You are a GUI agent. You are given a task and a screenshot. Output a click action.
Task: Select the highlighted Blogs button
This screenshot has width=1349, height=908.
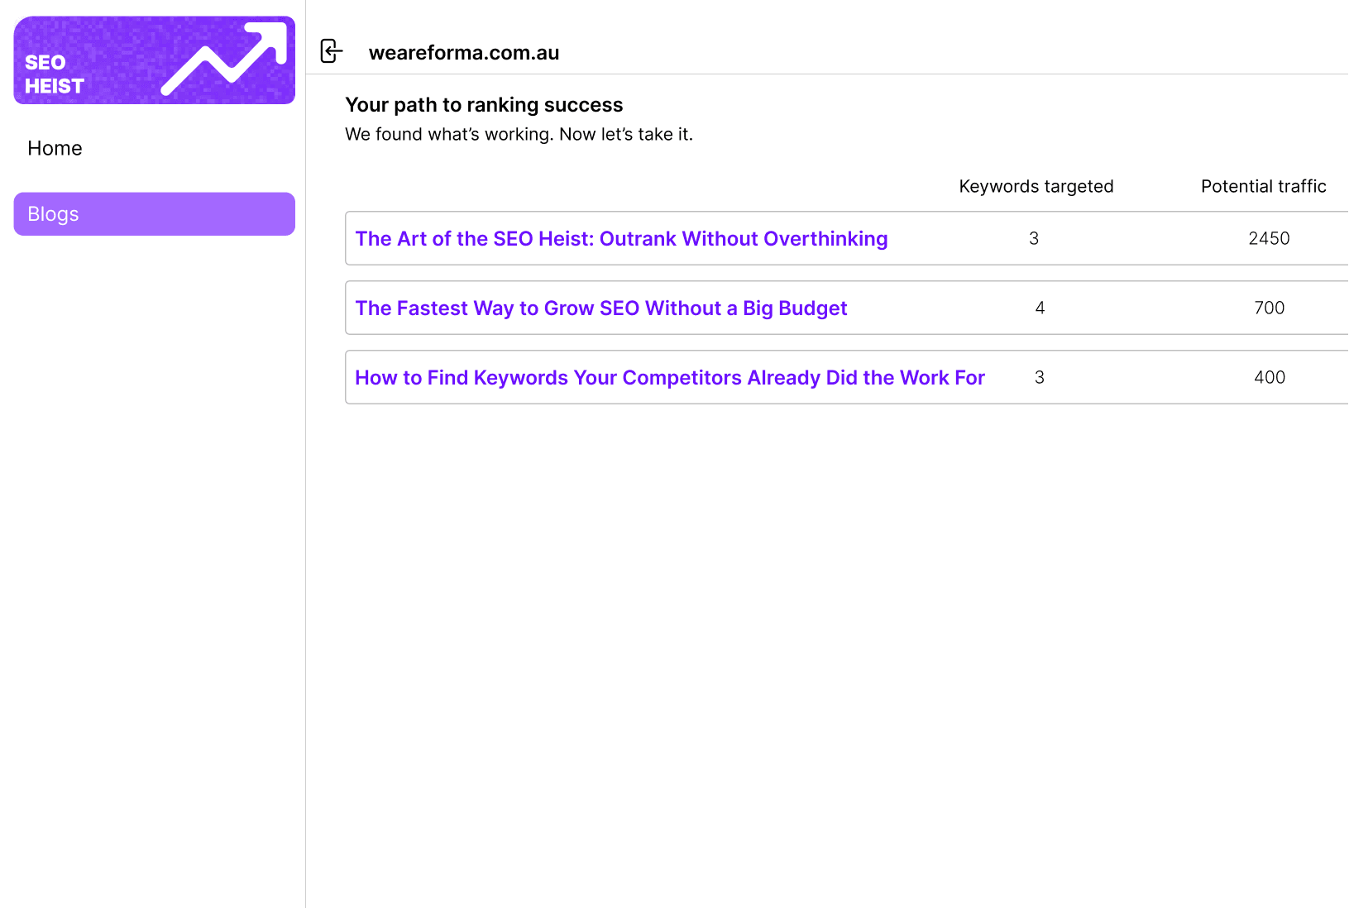coord(154,213)
